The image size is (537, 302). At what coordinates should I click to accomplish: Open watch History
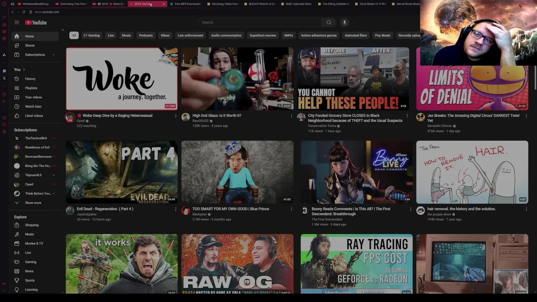click(x=36, y=79)
